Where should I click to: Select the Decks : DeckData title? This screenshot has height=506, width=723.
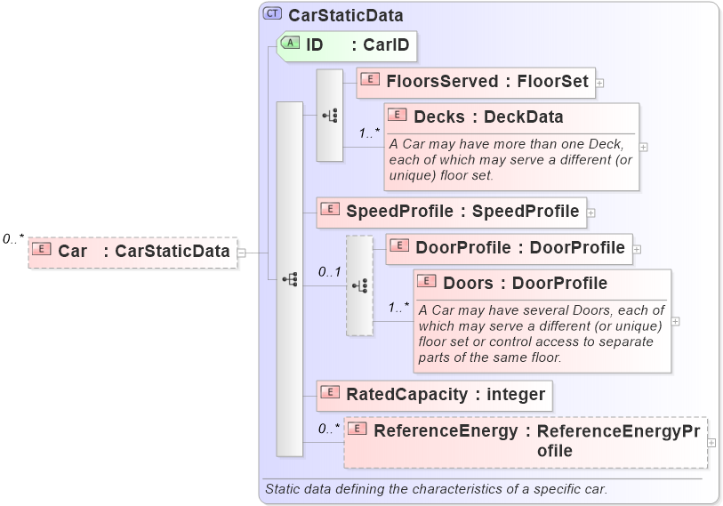488,116
